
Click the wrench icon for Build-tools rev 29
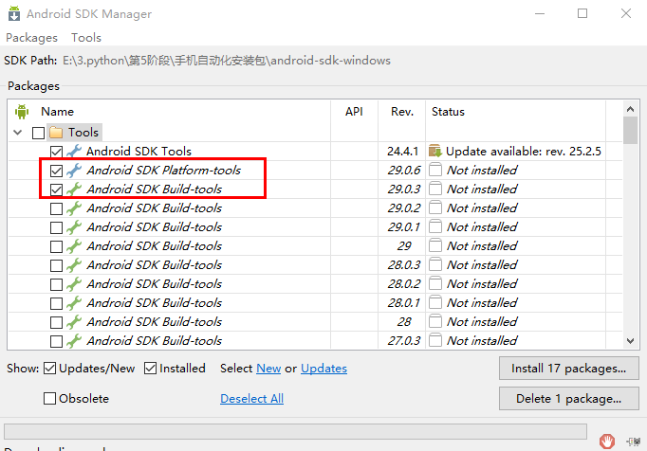(x=74, y=245)
